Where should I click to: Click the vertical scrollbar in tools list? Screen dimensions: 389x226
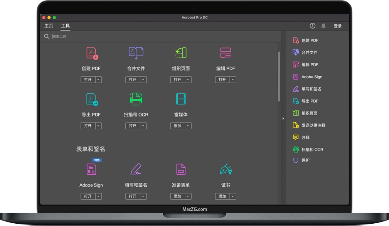(279, 76)
